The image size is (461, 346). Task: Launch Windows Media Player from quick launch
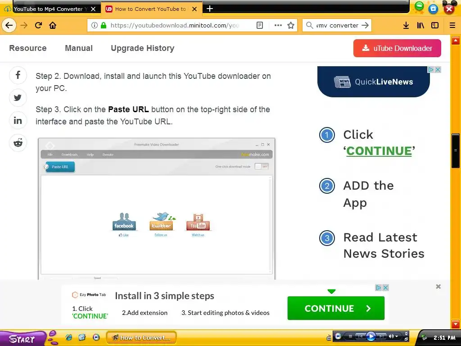tap(96, 337)
